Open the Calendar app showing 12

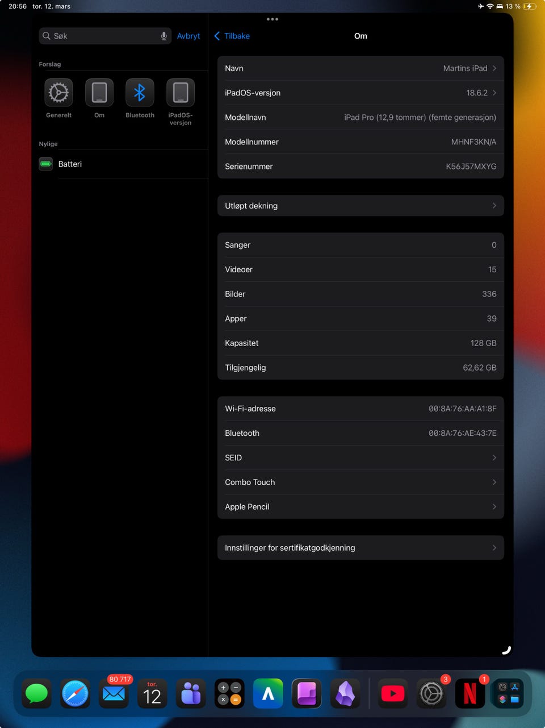pyautogui.click(x=152, y=693)
